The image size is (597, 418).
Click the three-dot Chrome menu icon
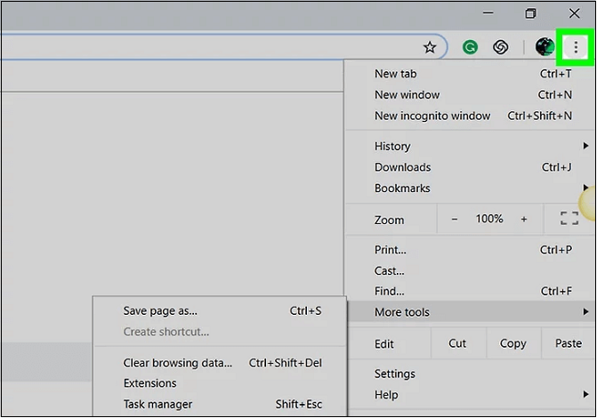[x=577, y=47]
